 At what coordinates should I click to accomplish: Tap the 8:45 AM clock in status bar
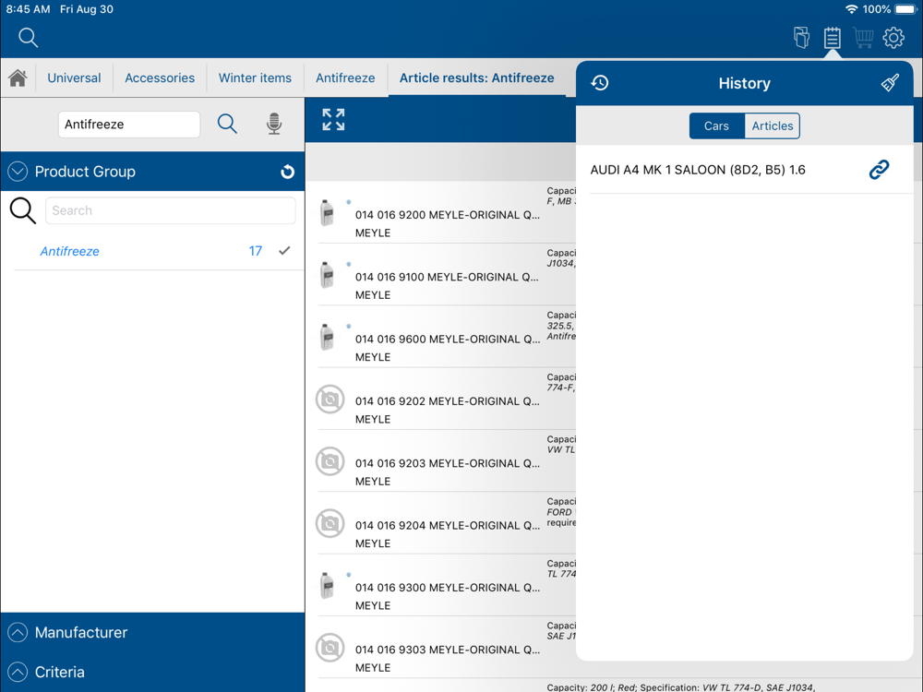(x=29, y=9)
